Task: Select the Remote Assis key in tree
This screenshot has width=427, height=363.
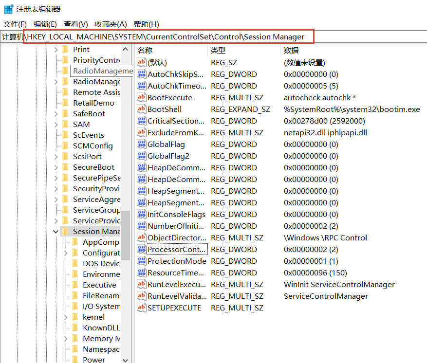Action: (x=96, y=92)
